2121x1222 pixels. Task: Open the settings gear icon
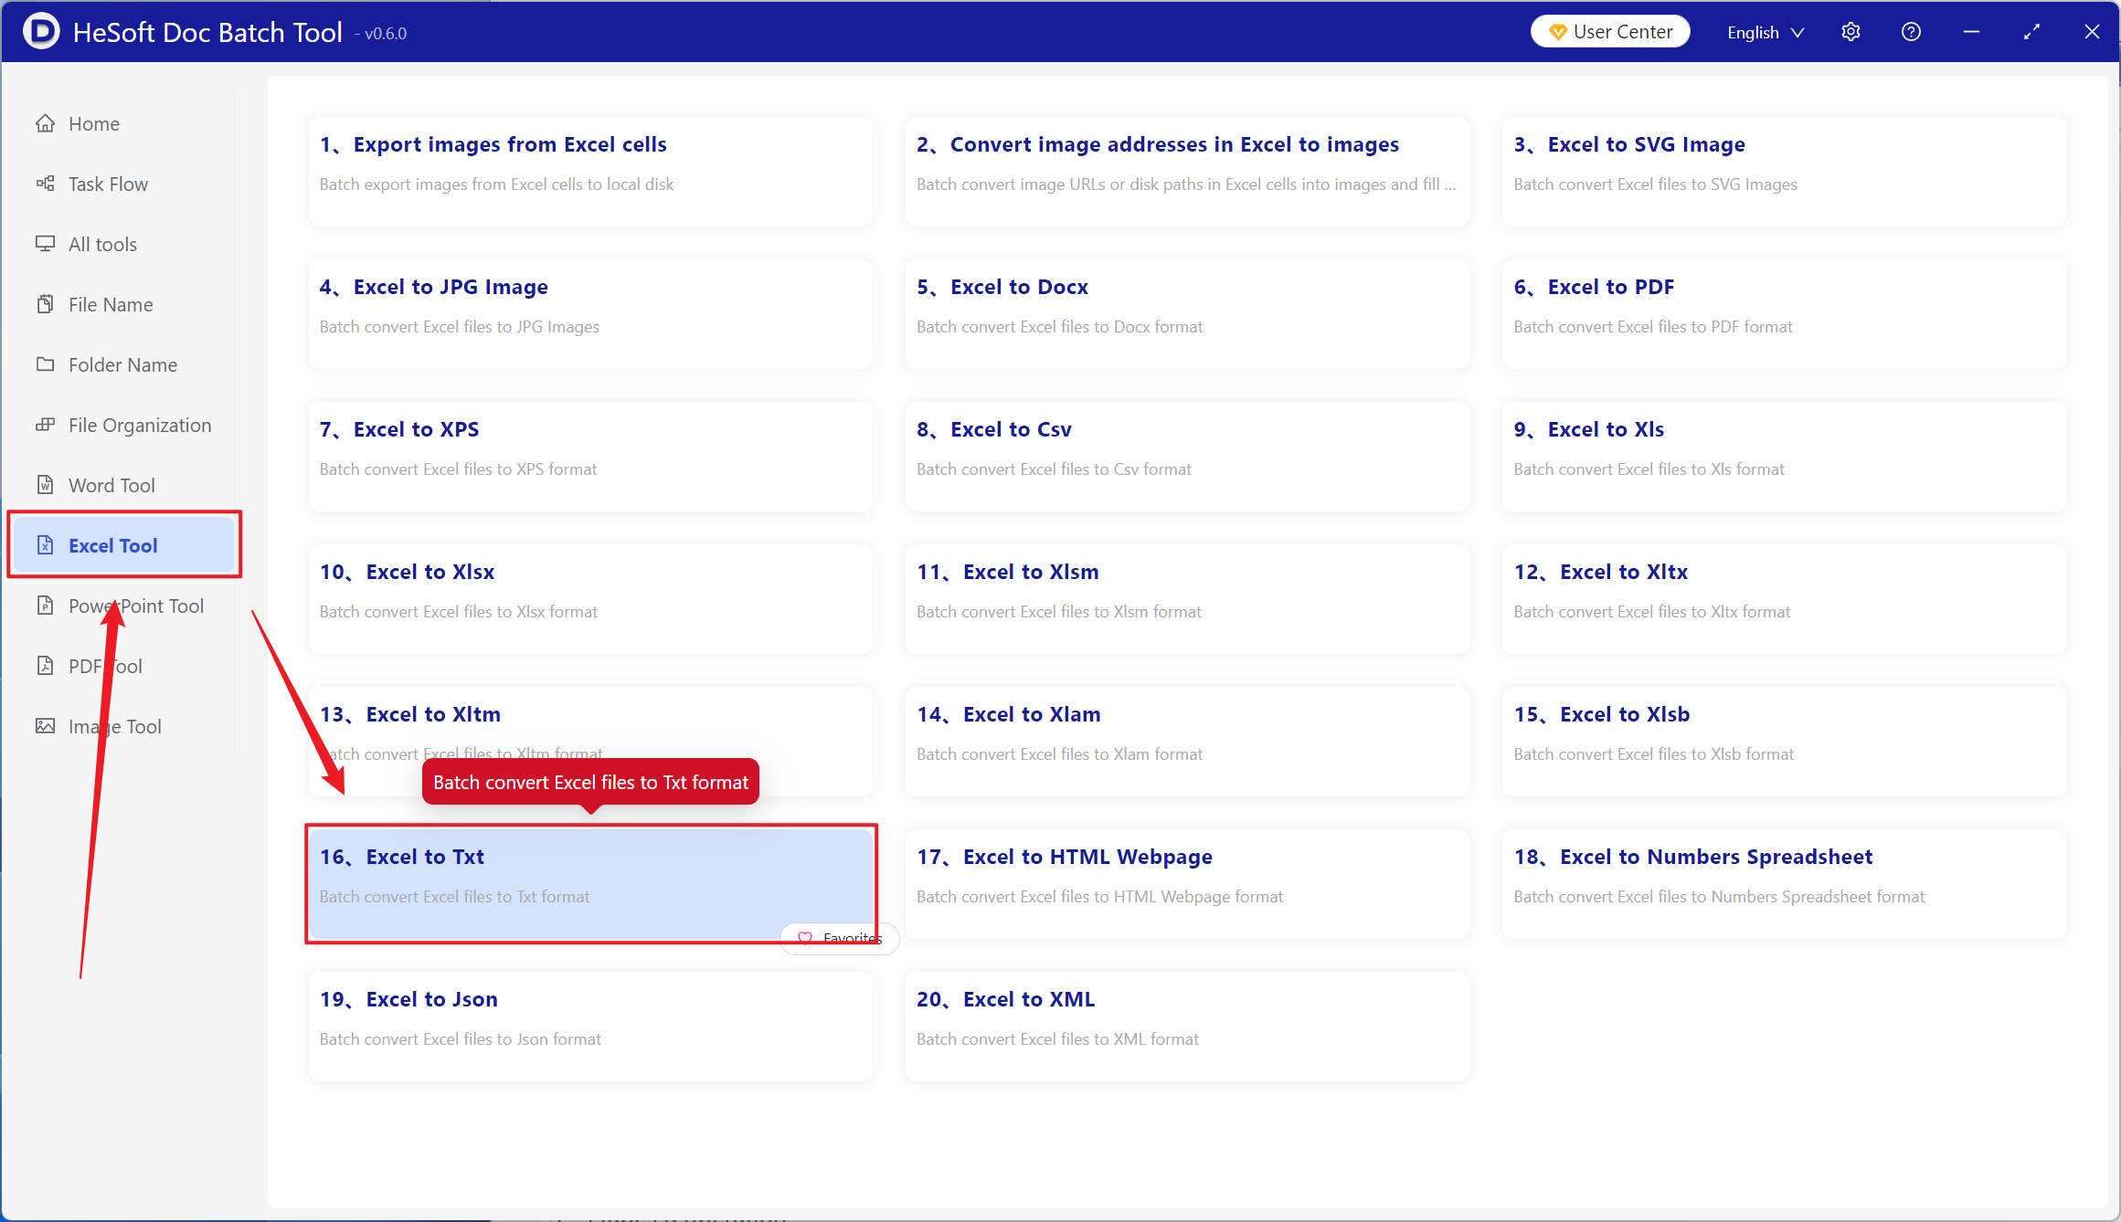1851,32
